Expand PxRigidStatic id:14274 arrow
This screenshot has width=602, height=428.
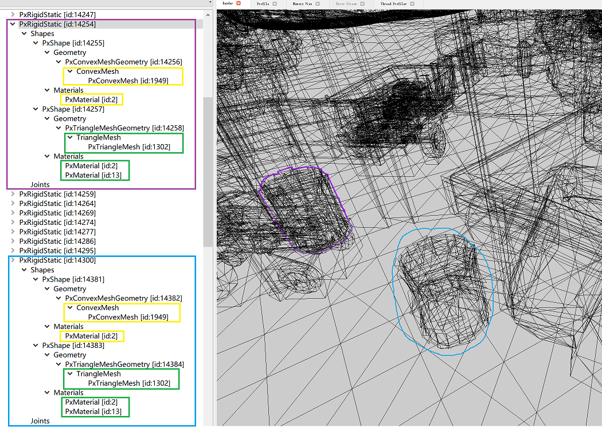coord(13,222)
